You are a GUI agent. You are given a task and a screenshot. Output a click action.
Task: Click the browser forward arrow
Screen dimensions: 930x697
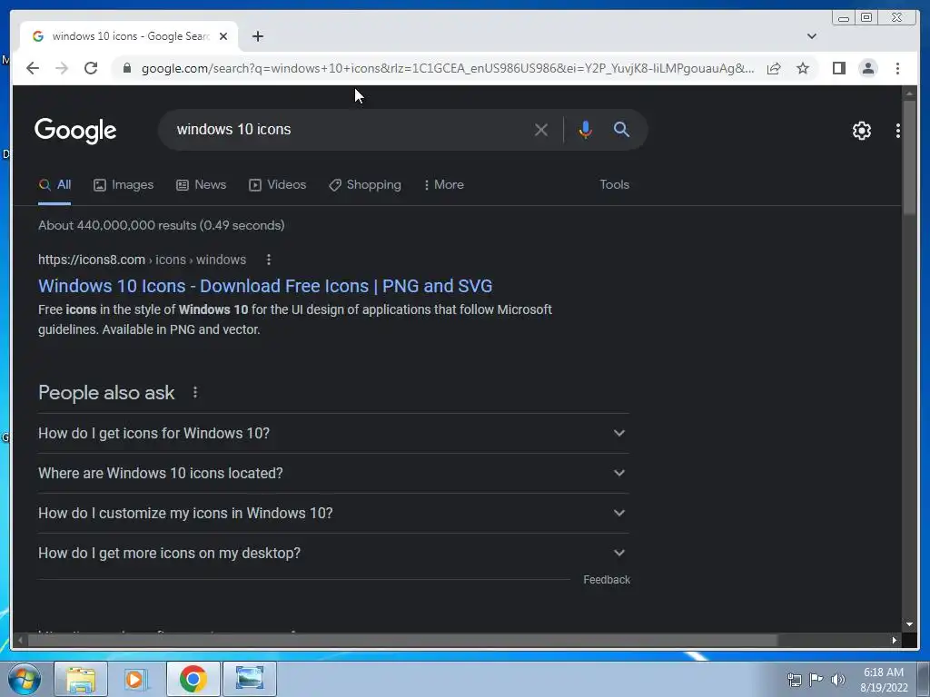coord(62,68)
